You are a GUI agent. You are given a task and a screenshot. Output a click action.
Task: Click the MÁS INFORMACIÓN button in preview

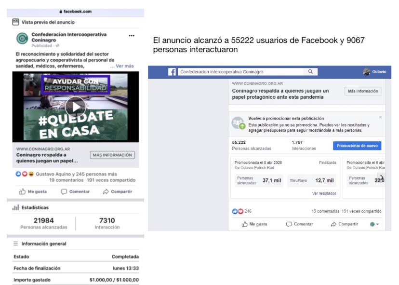tap(112, 155)
